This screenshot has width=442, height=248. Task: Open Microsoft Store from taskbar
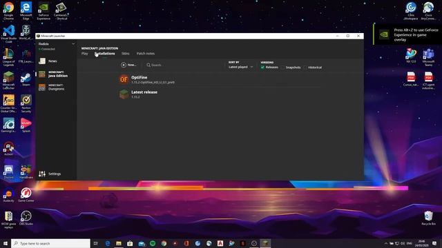pyautogui.click(x=130, y=243)
